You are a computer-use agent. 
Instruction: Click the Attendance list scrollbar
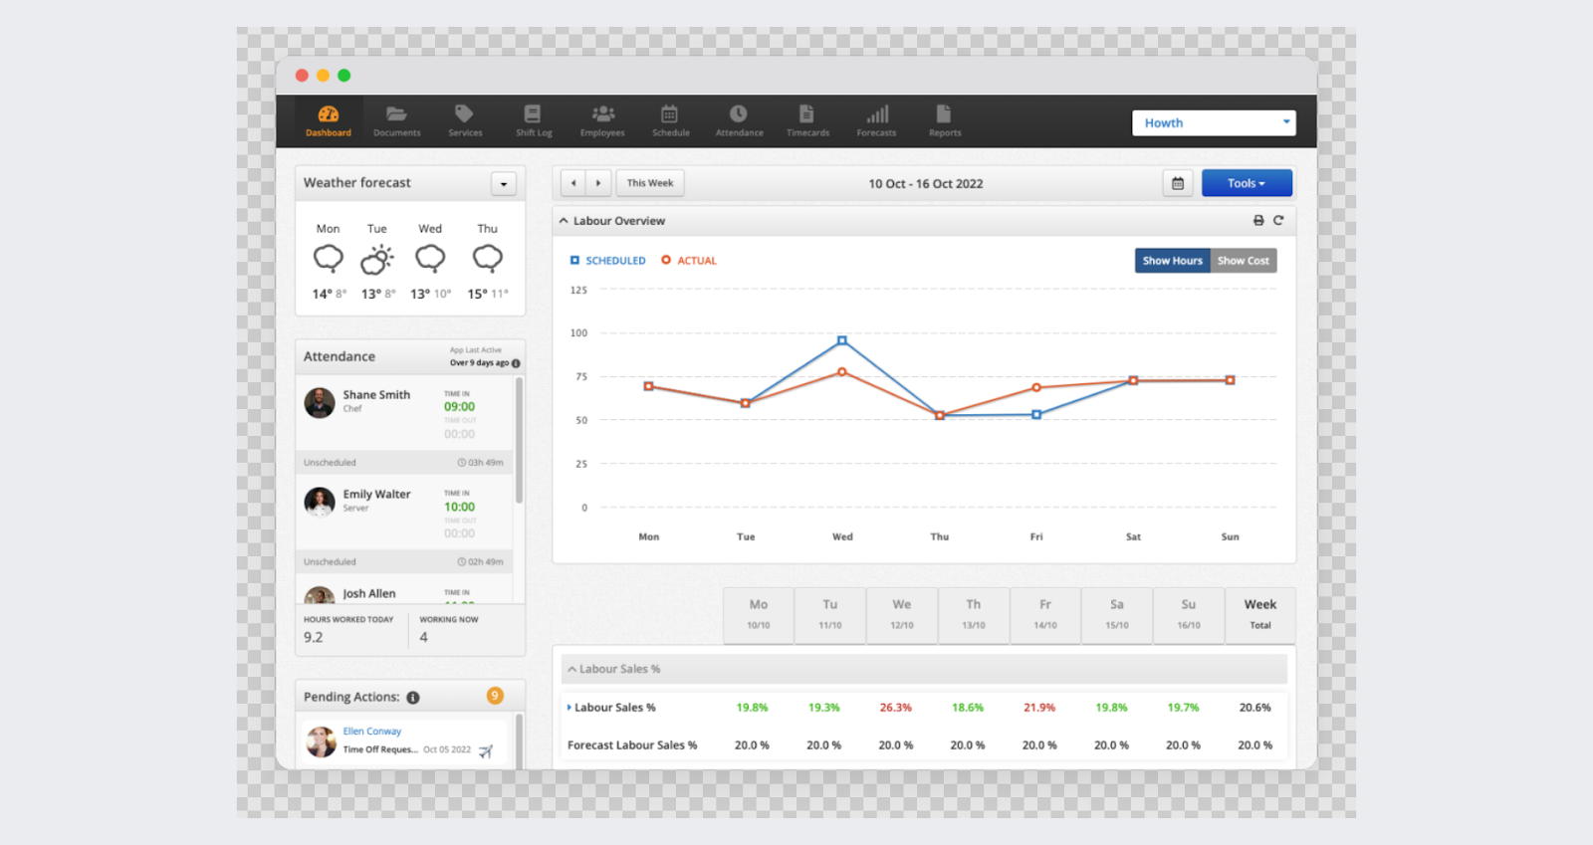coord(519,441)
